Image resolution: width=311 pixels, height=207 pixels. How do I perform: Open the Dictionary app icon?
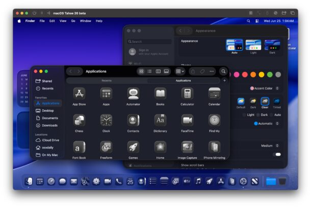pyautogui.click(x=160, y=120)
